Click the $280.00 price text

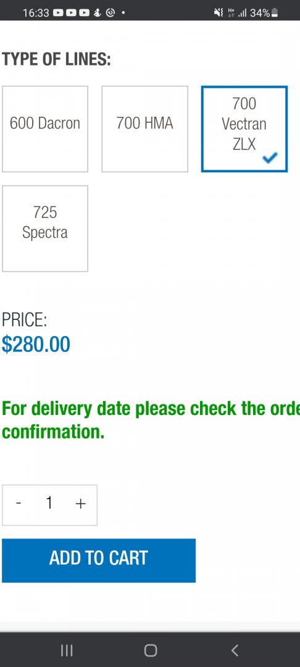click(x=36, y=344)
